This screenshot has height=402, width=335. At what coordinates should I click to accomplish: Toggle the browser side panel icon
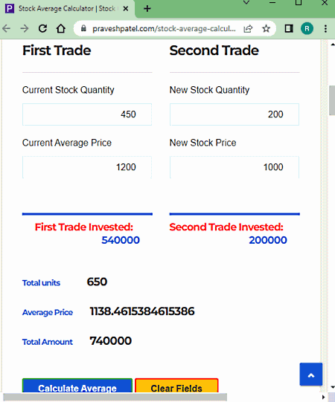(289, 28)
